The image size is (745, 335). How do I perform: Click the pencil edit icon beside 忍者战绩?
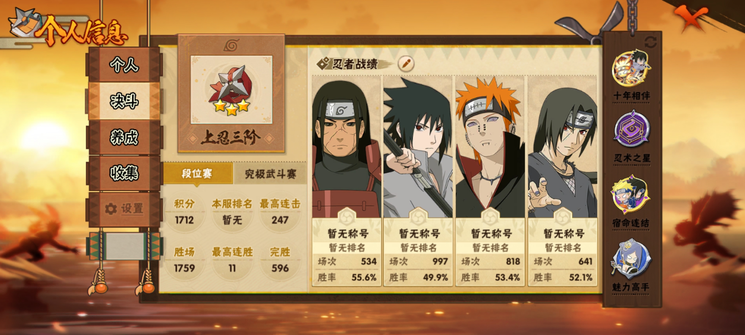pos(406,64)
